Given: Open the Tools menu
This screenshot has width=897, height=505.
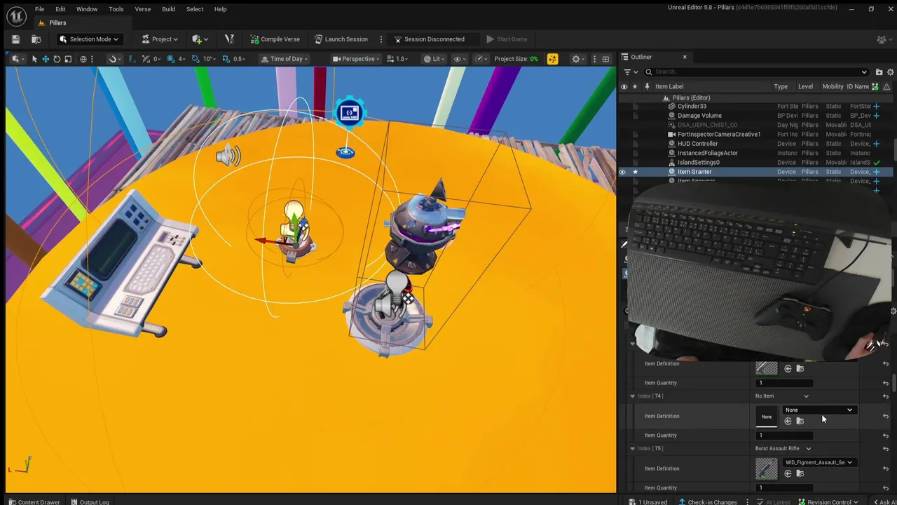Looking at the screenshot, I should point(116,9).
